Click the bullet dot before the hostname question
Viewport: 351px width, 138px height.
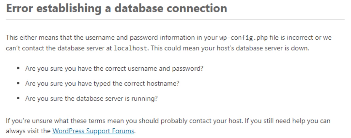click(x=18, y=83)
